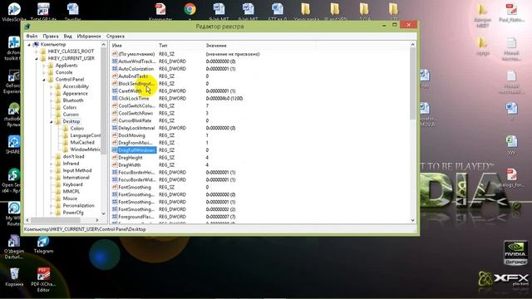Click the HKEY_CLASSES_ROOT folder icon

click(x=43, y=51)
